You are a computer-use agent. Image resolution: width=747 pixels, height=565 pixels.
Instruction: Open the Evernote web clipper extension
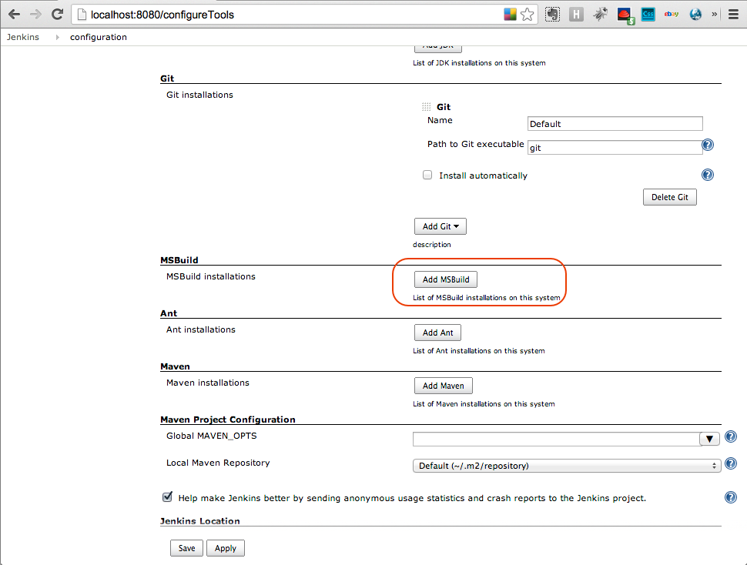point(553,15)
